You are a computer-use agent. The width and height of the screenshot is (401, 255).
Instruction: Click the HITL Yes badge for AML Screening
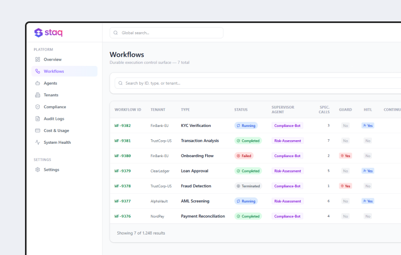click(368, 201)
